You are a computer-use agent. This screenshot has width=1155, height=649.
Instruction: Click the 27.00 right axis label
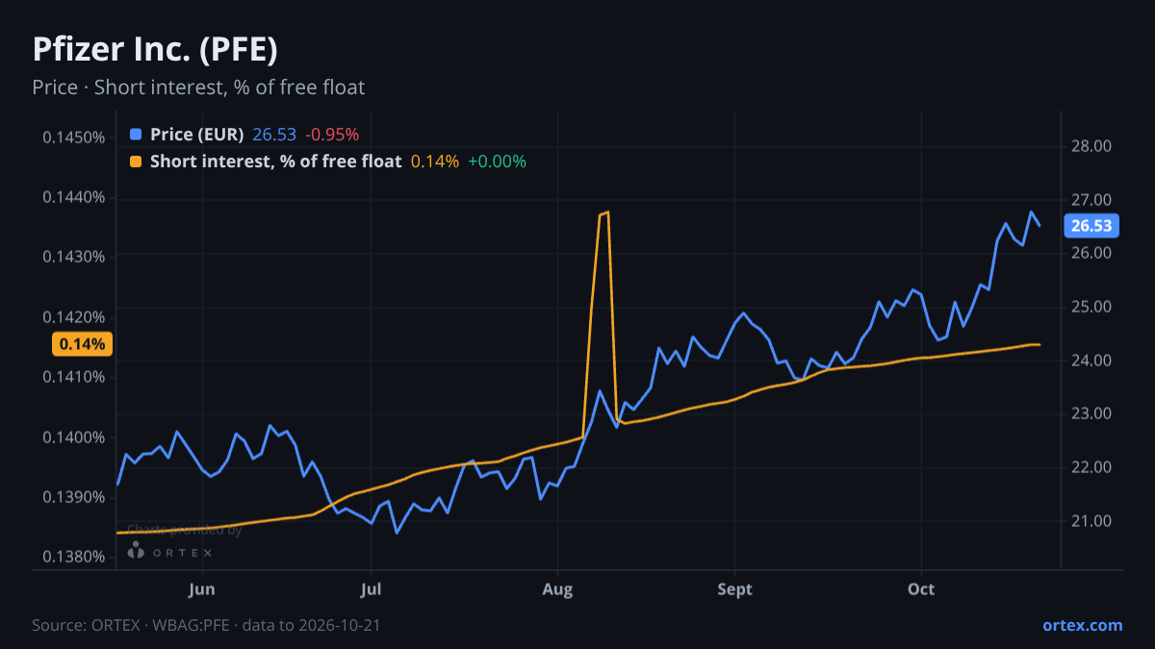click(x=1091, y=200)
